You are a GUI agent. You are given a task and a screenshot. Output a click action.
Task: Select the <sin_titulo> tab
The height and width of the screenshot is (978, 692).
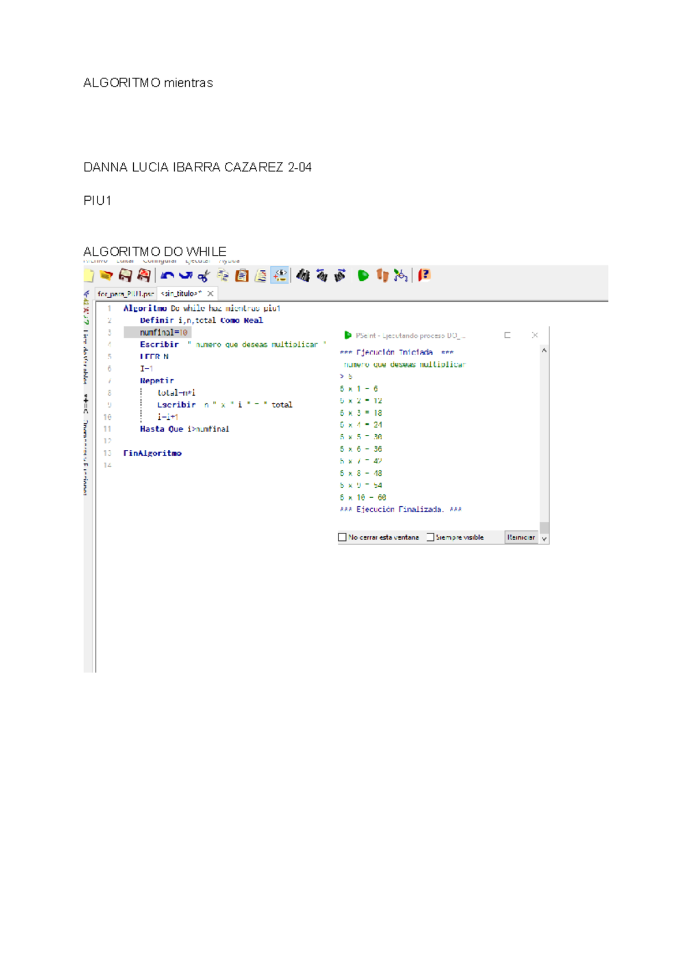pos(180,294)
